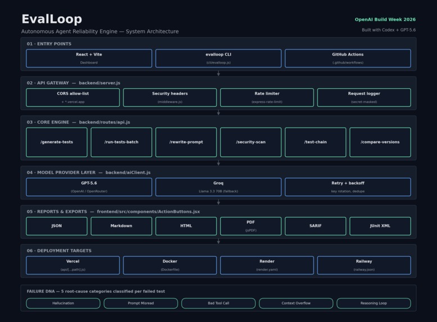Click the EvalLoop title
Screen dimensions: 437x322
click(52, 19)
